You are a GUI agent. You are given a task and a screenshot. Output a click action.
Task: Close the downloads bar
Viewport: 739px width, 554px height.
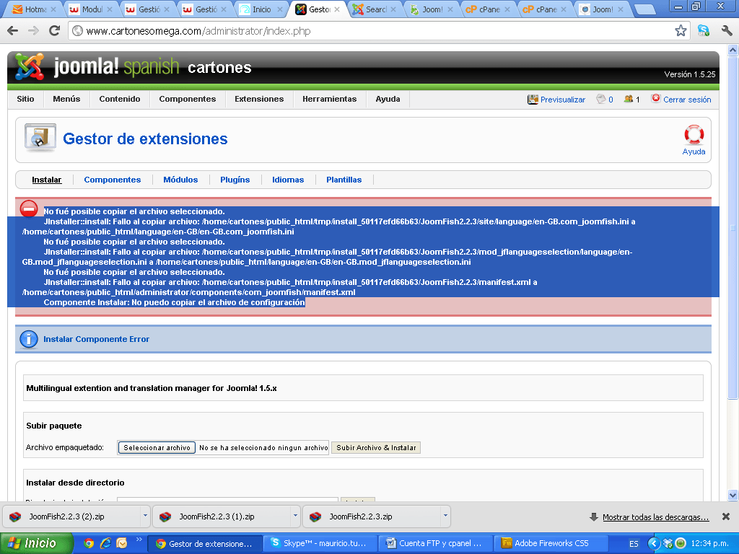[x=726, y=516]
